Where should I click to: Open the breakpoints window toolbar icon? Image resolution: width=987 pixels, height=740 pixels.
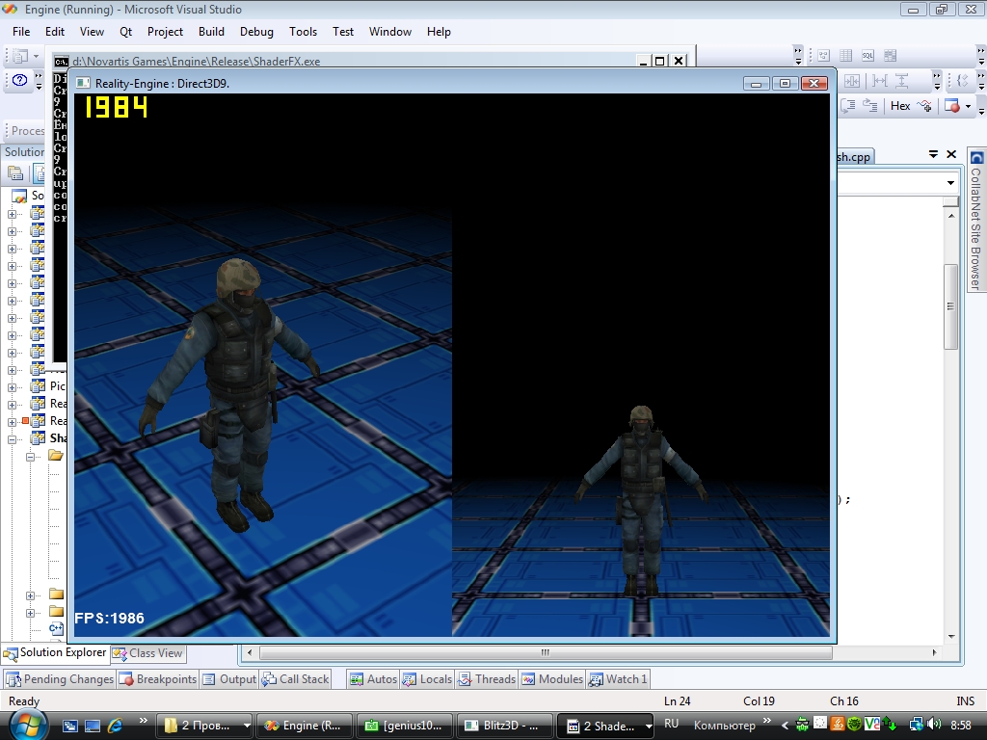click(x=951, y=106)
